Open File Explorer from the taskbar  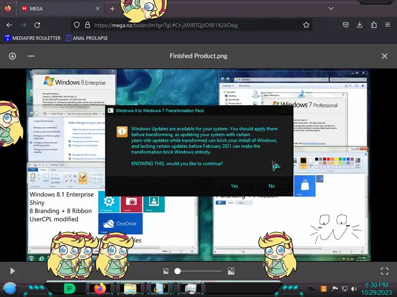(x=130, y=289)
